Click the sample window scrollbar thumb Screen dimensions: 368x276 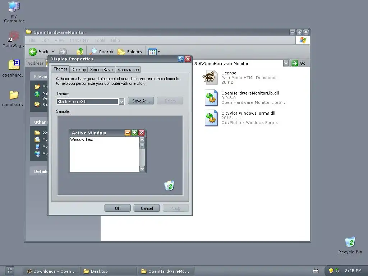tap(142, 146)
